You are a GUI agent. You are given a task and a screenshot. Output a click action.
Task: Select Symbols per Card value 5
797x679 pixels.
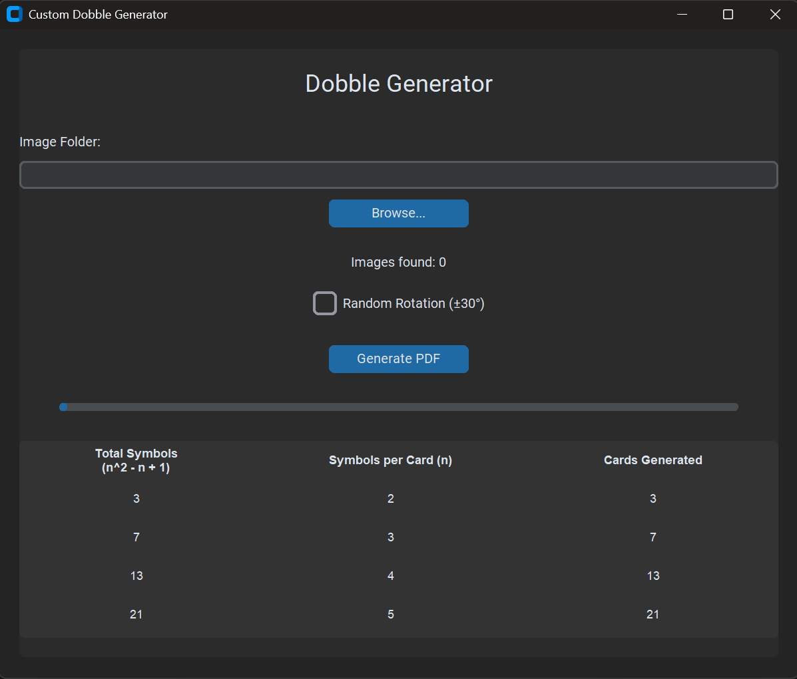pos(390,614)
